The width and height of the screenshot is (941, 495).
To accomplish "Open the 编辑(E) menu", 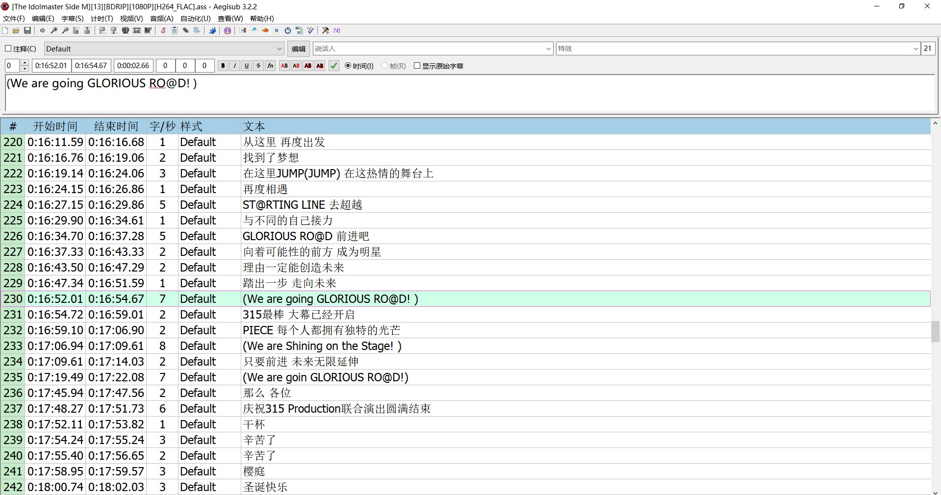I will click(43, 19).
